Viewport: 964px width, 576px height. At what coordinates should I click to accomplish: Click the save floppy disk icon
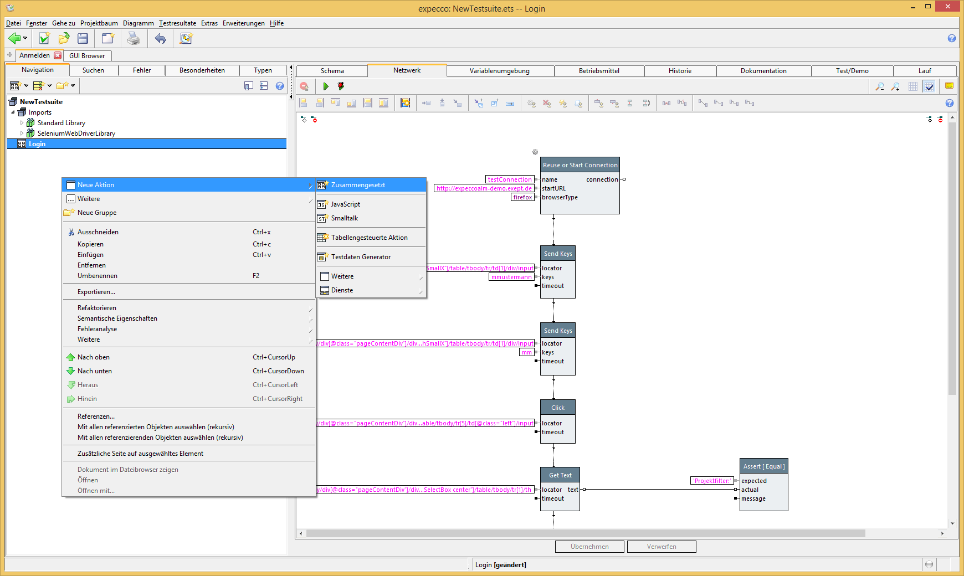[83, 38]
